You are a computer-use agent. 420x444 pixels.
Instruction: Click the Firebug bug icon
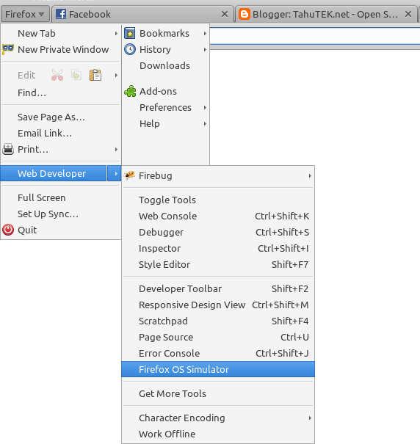(129, 175)
